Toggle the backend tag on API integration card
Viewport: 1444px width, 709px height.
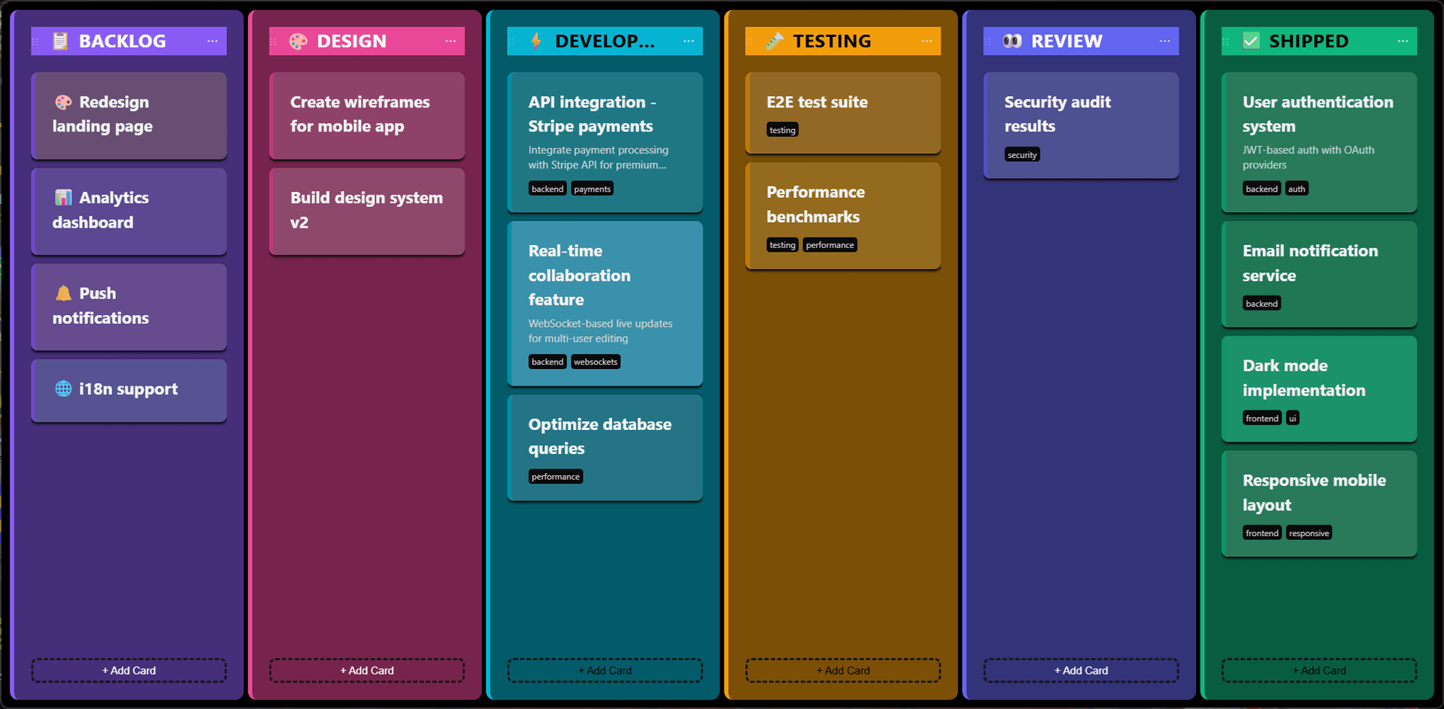(x=547, y=188)
